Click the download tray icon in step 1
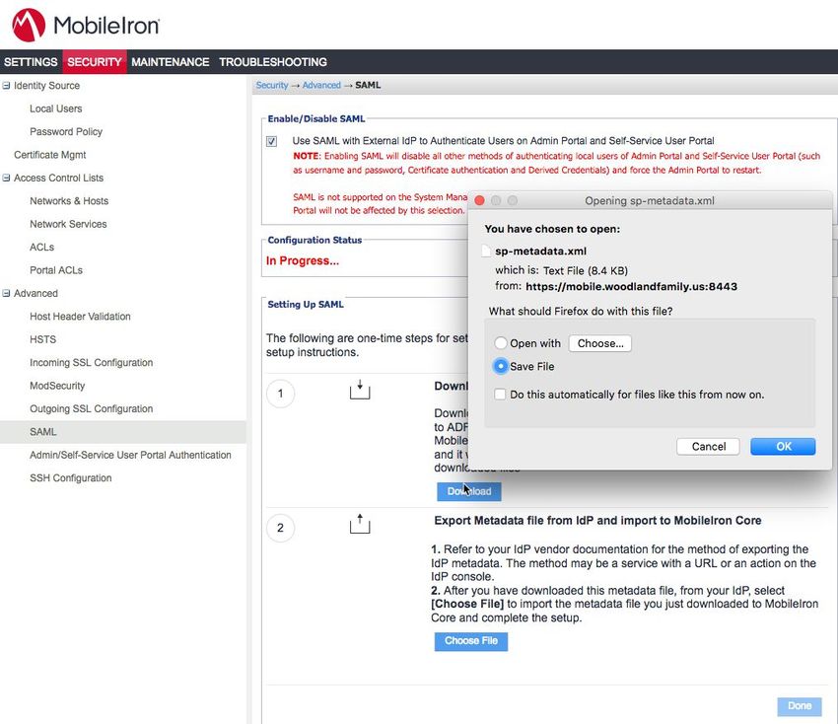This screenshot has width=838, height=724. pyautogui.click(x=360, y=390)
